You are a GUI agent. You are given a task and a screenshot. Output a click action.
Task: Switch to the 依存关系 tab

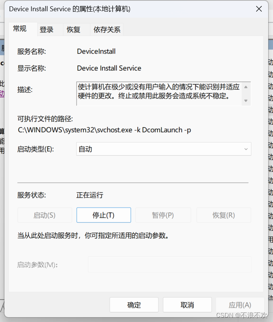pos(107,30)
